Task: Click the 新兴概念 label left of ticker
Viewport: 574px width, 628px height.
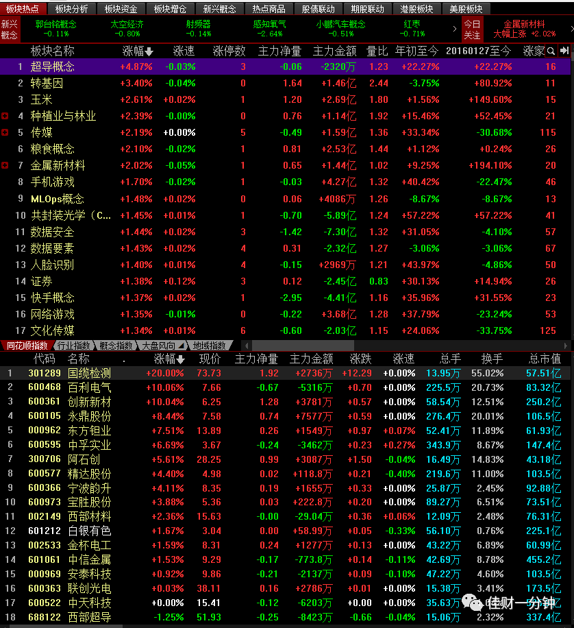Action: coord(10,29)
